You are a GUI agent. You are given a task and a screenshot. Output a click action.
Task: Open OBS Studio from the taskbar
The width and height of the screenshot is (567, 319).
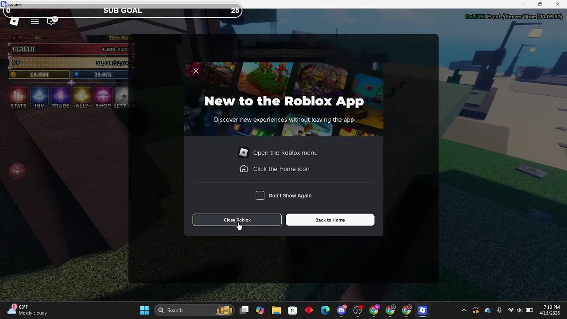coord(357,310)
